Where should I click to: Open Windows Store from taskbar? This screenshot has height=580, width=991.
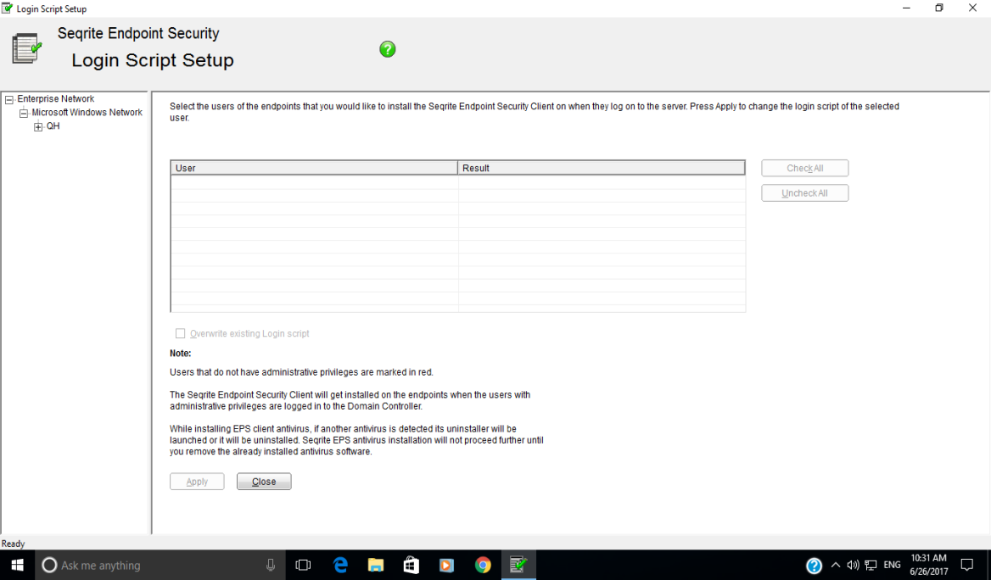(x=411, y=565)
